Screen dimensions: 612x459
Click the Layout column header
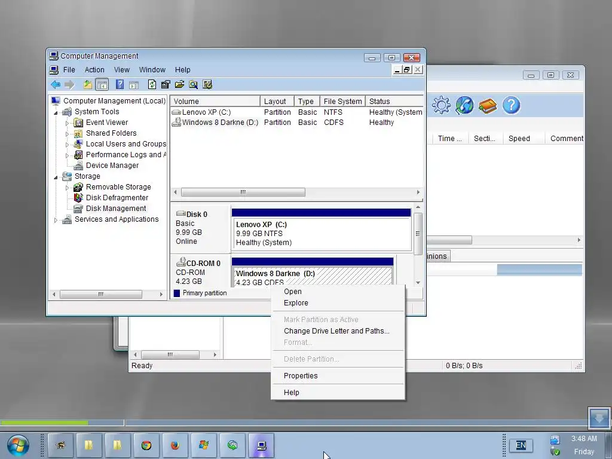[x=277, y=101]
